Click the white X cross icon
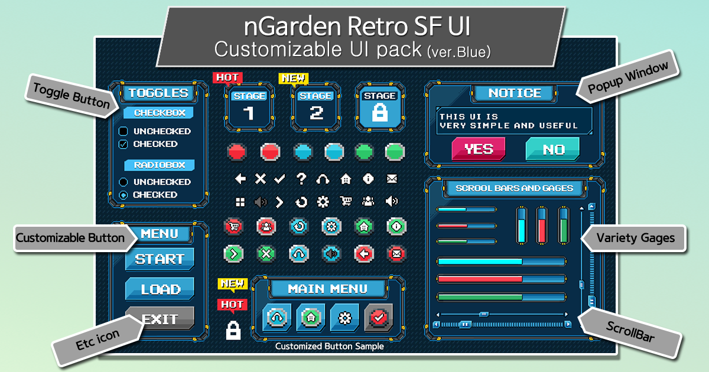The height and width of the screenshot is (372, 709). [x=261, y=178]
